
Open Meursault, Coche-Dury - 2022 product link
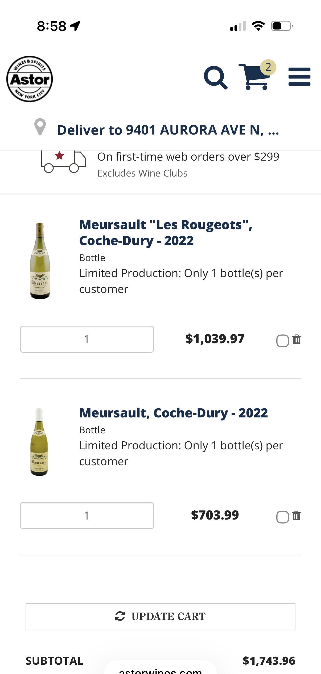(173, 413)
